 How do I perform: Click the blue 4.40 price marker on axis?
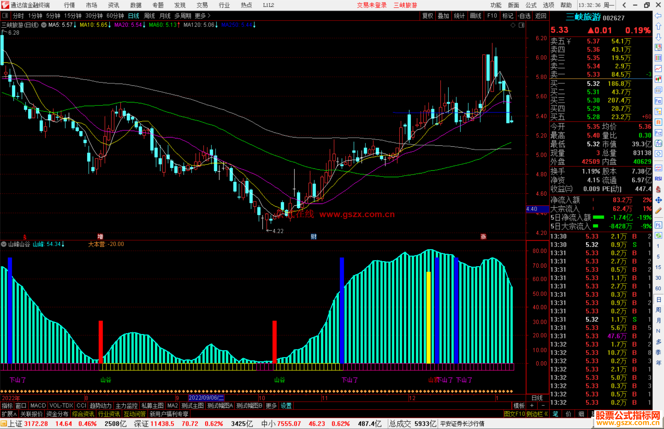coord(537,209)
